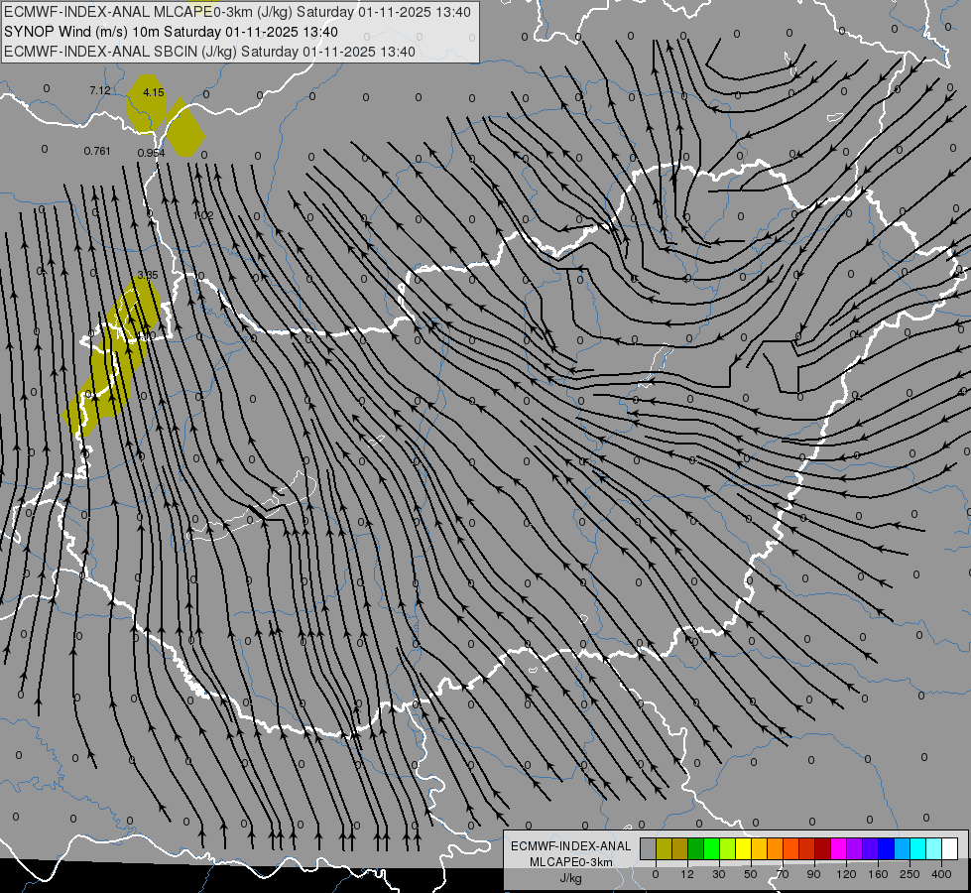Click legend scale value 90
The image size is (971, 893).
pos(813,874)
